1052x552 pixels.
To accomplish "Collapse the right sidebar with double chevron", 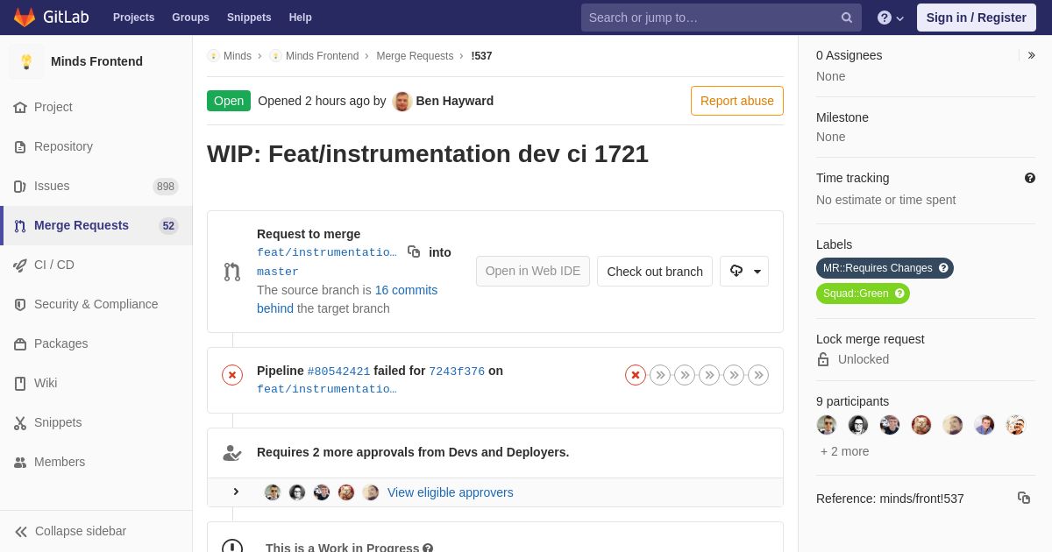I will point(1031,55).
